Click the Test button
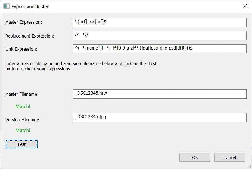The height and width of the screenshot is (169, 252). click(21, 144)
